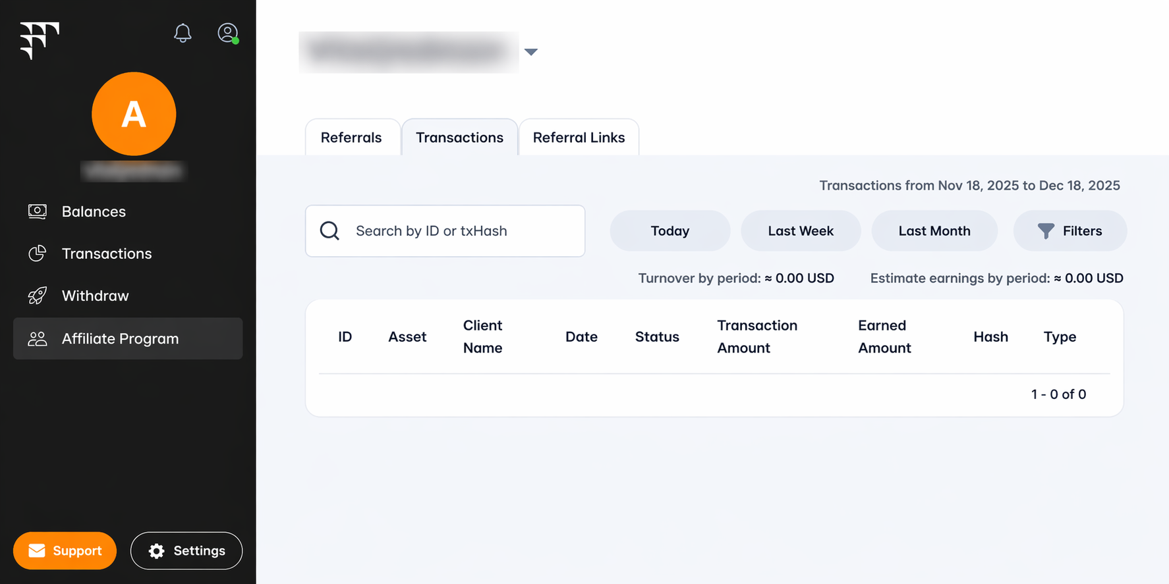Screen dimensions: 1169x584
Task: Open the user profile icon
Action: pyautogui.click(x=228, y=33)
